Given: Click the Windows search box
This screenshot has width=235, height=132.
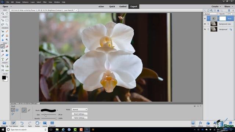Looking at the screenshot, I should [x=27, y=129].
